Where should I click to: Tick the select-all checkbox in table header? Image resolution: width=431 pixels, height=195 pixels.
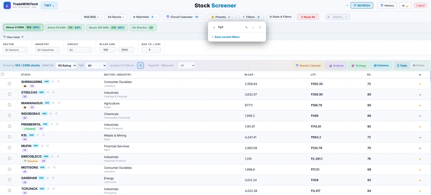point(3,74)
